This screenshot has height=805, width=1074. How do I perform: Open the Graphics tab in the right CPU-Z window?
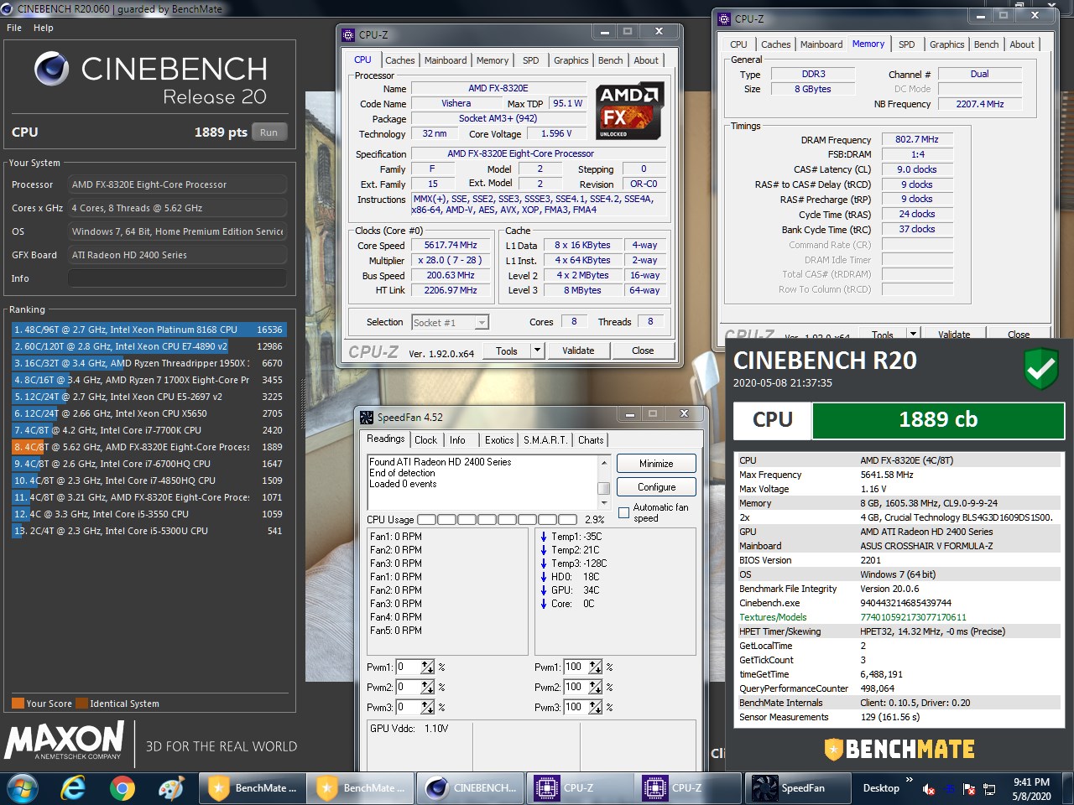coord(946,44)
